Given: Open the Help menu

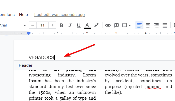Looking at the screenshot, I should (x=24, y=15).
